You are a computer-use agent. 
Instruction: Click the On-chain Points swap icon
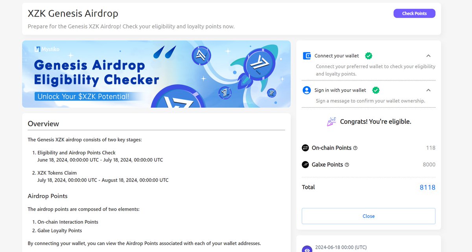pyautogui.click(x=305, y=148)
